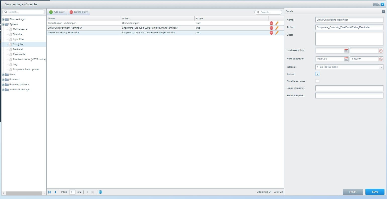Click the Next execution date field 24/11/21

click(x=330, y=59)
